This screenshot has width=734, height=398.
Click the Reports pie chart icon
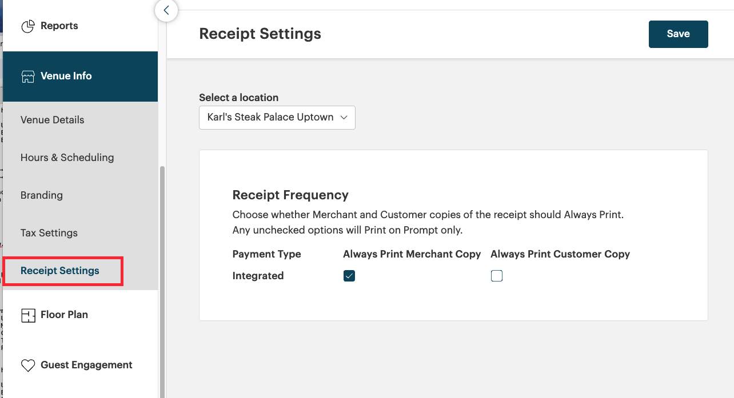click(x=28, y=26)
